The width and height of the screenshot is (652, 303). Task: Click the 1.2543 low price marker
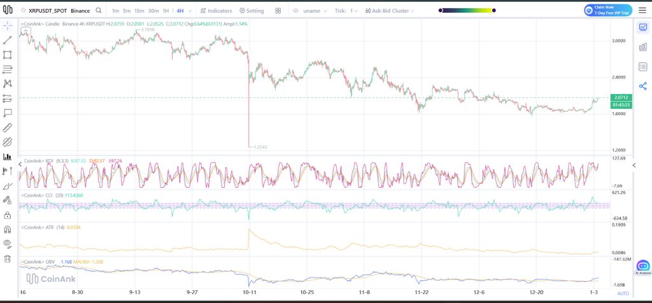coord(258,147)
